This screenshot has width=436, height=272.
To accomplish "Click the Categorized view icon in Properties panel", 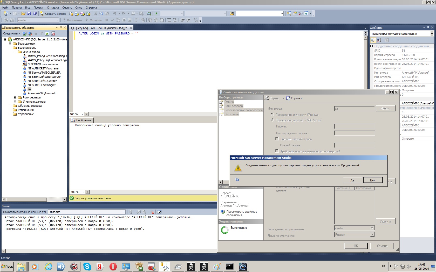I will coord(373,40).
